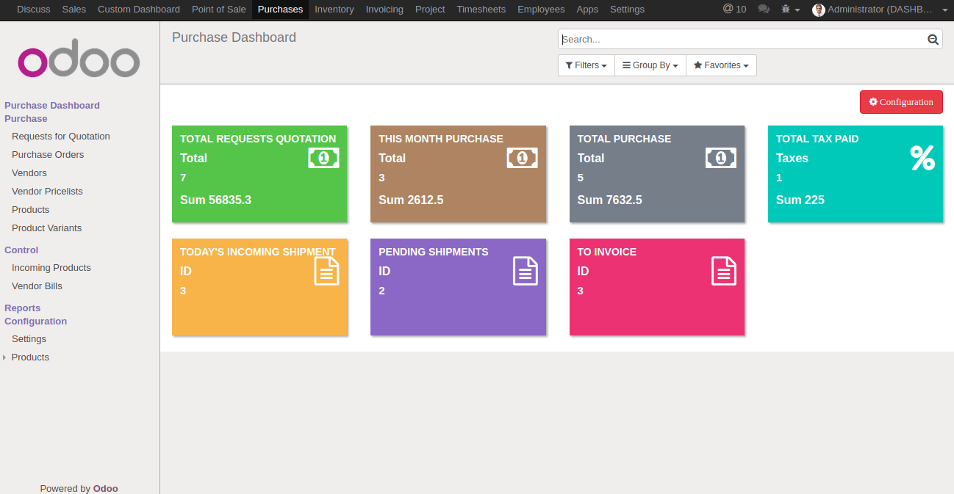Click the document icon on Today's Incoming Shipment card
954x494 pixels.
pyautogui.click(x=327, y=271)
